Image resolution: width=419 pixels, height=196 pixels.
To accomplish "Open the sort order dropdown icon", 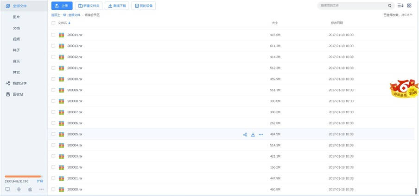I will tap(400, 6).
